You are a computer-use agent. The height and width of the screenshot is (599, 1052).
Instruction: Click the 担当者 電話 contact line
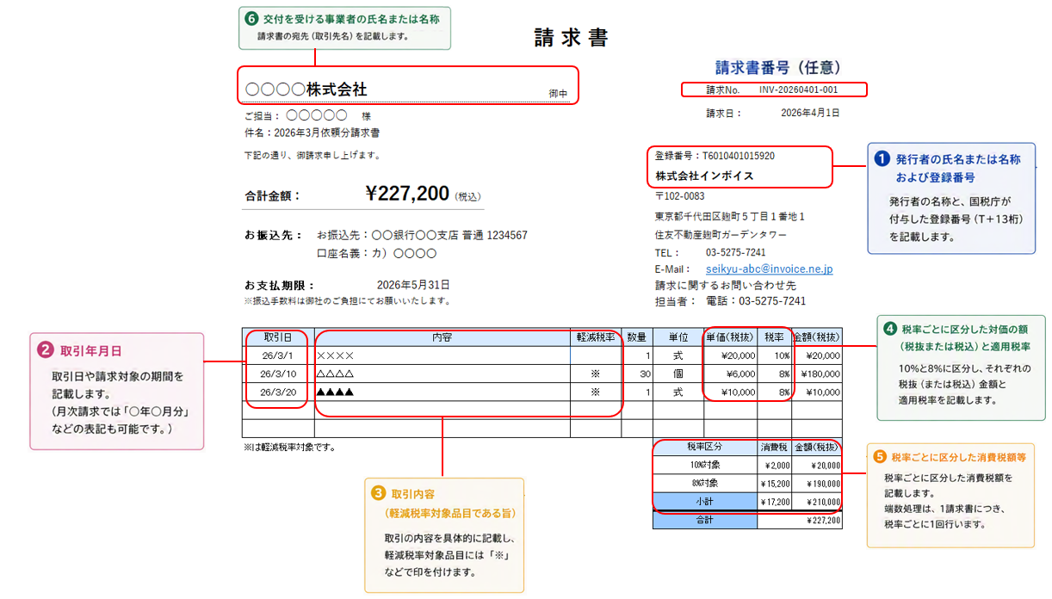(x=730, y=301)
